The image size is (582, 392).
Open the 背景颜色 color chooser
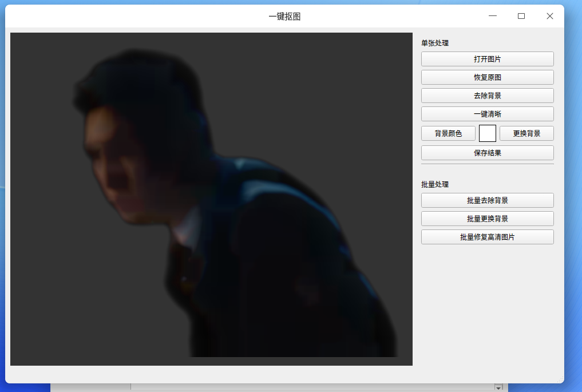pos(448,133)
